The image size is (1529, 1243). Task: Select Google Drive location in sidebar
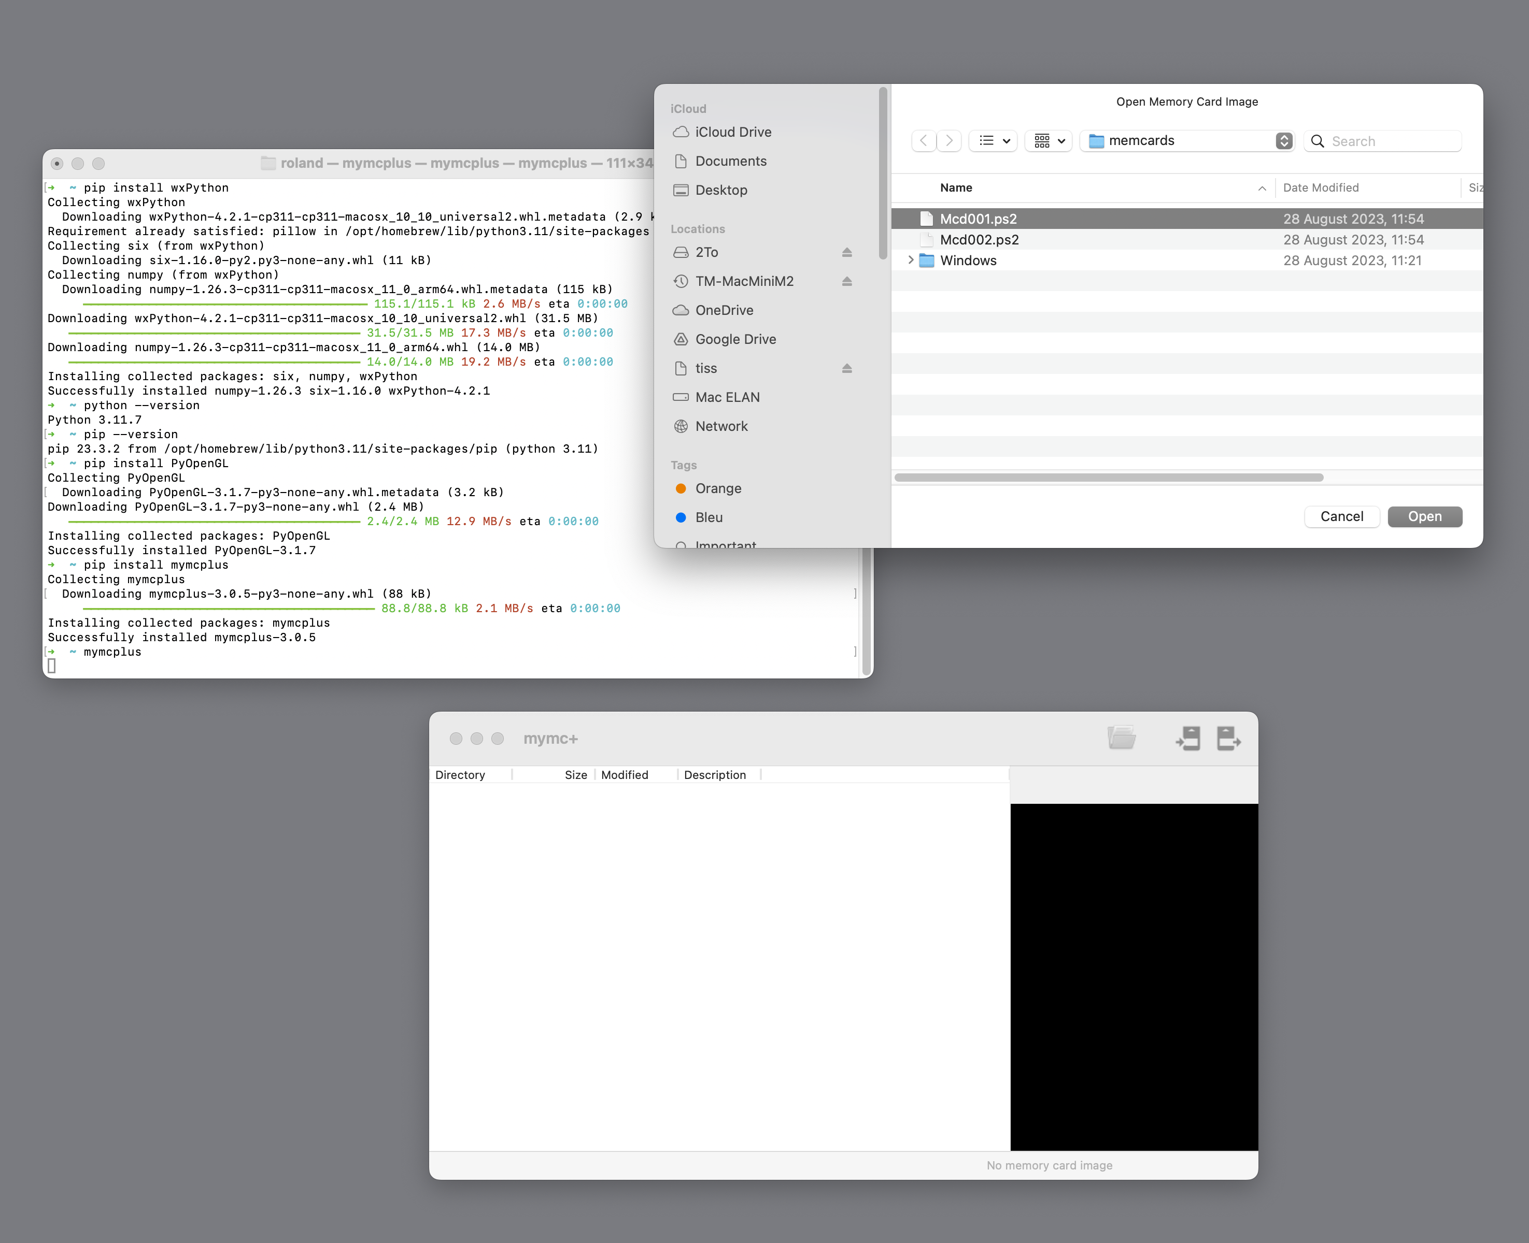click(735, 339)
